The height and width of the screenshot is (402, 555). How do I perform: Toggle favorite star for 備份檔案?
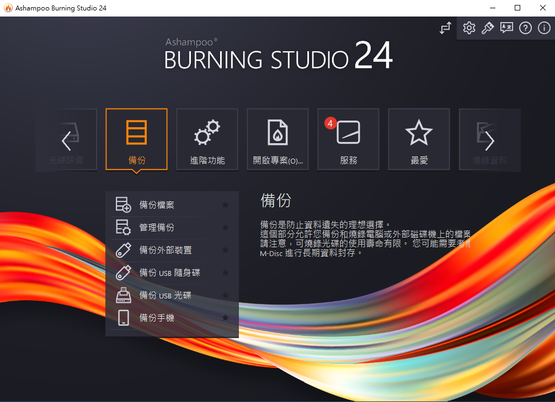click(225, 205)
